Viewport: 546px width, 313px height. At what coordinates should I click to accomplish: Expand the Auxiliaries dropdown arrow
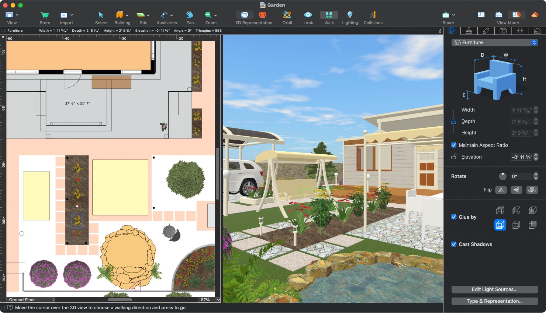point(172,15)
